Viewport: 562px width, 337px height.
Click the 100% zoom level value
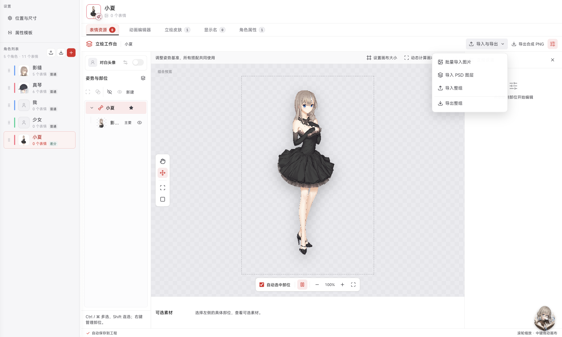330,285
